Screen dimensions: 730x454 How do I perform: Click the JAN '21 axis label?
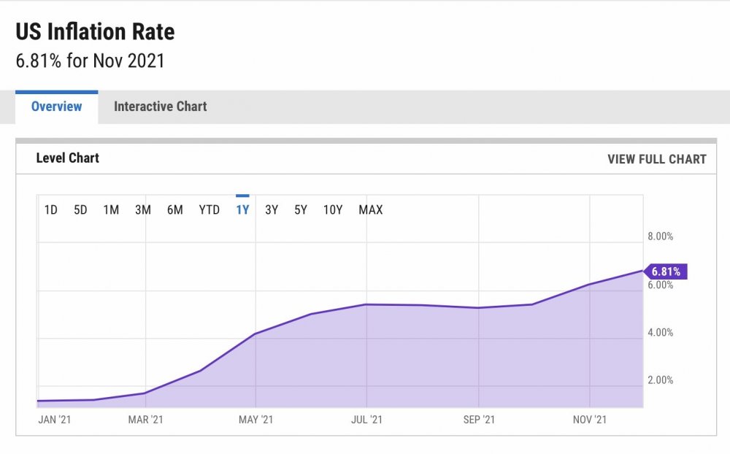[55, 420]
